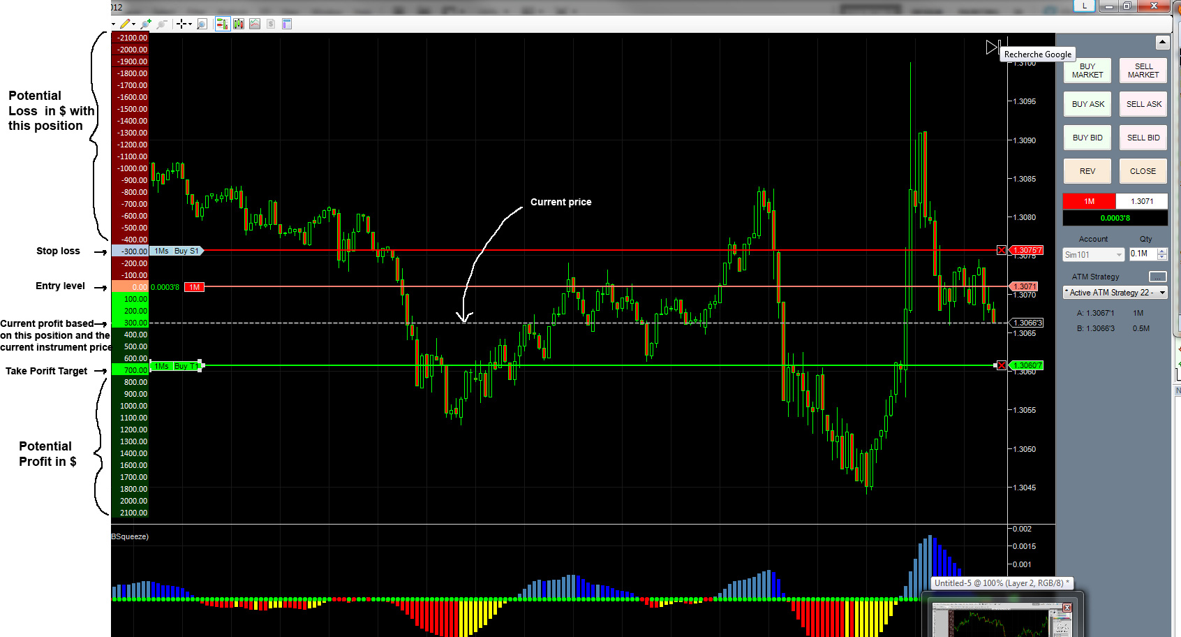Collapse the Chart Trader panel arrow
The image size is (1181, 637).
(1162, 42)
